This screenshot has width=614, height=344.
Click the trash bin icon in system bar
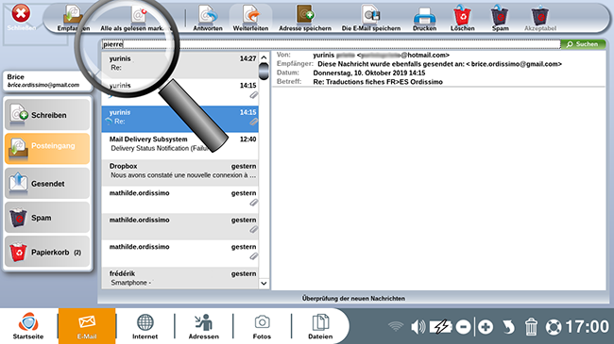click(531, 327)
